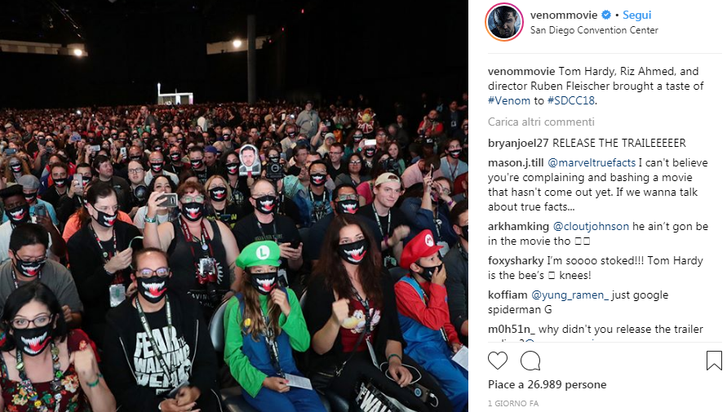This screenshot has width=727, height=412.
Task: Click the 1 GIORNO FA timestamp
Action: click(x=513, y=404)
